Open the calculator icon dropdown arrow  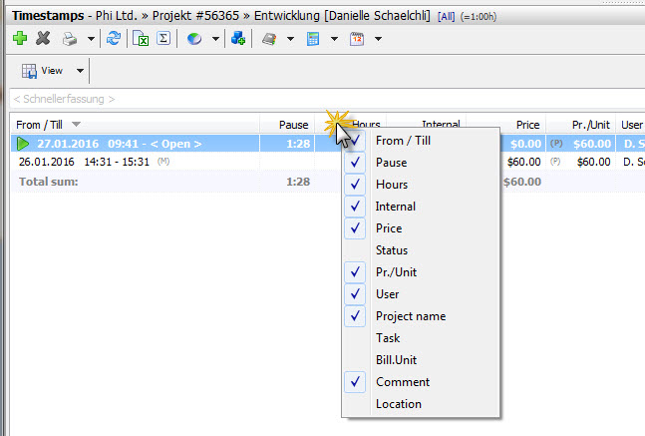[x=334, y=39]
